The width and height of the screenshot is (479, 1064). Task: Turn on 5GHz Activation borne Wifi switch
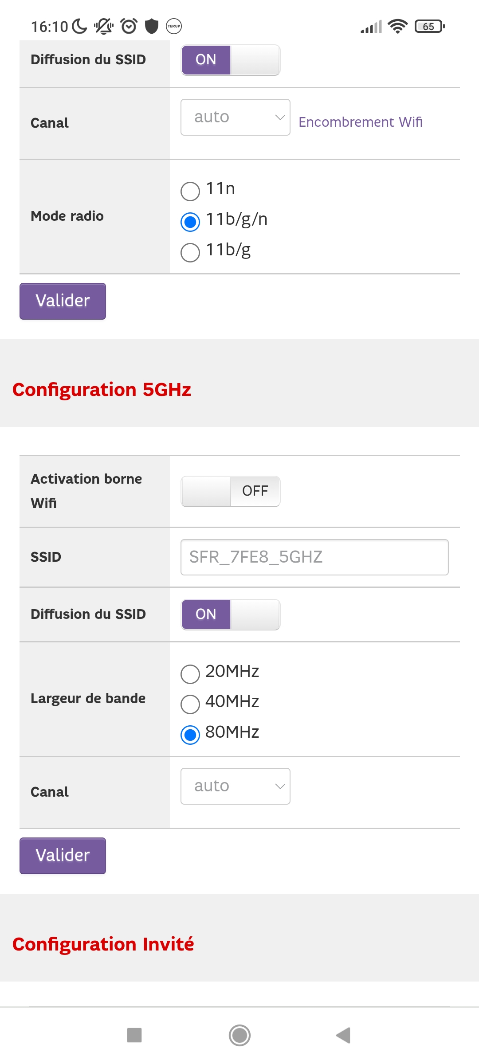click(x=231, y=491)
